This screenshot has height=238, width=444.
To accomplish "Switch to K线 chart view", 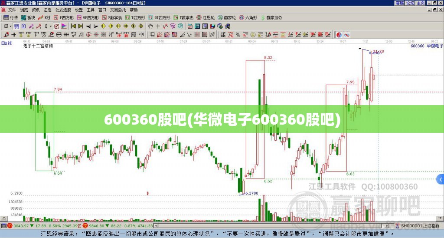I will tap(44, 17).
